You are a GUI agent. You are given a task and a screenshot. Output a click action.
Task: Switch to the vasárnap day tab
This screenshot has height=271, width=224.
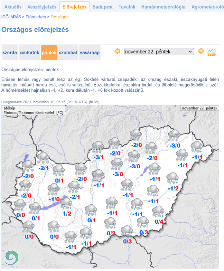90,53
